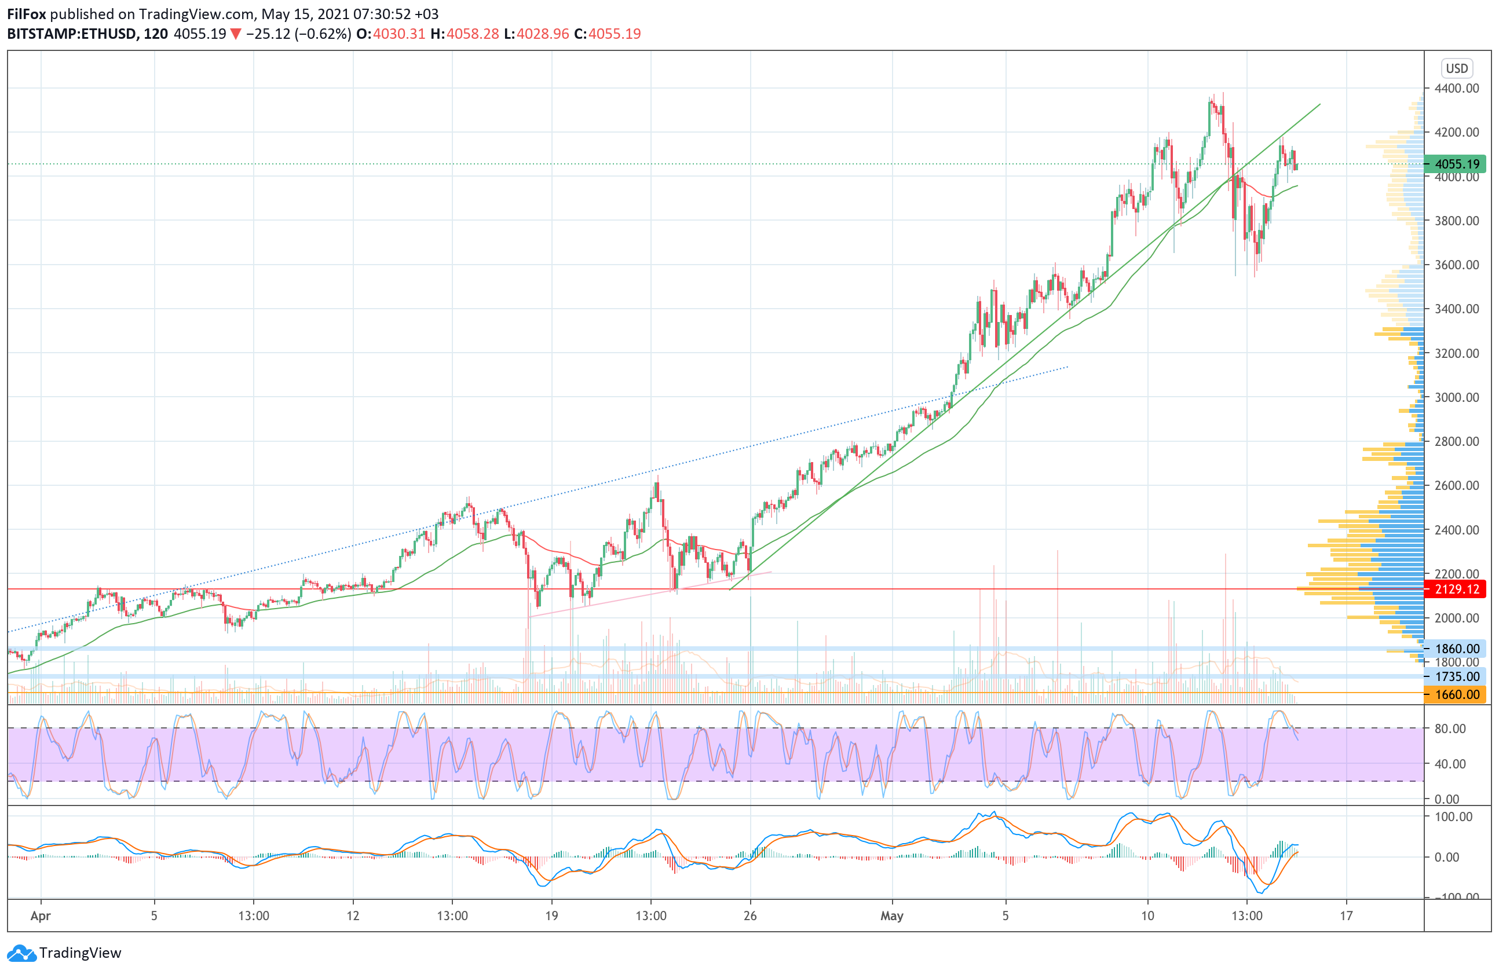Viewport: 1499px width, 974px height.
Task: Click the O:4030.31 open value
Action: click(x=390, y=34)
